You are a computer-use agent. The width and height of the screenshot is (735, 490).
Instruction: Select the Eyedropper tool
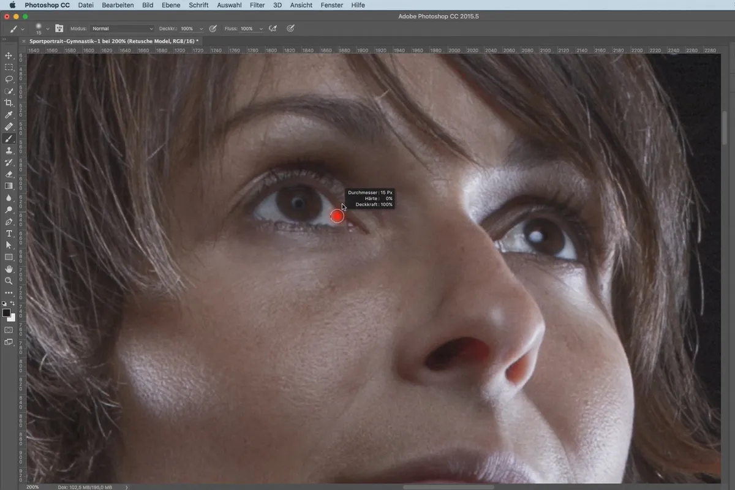point(9,115)
